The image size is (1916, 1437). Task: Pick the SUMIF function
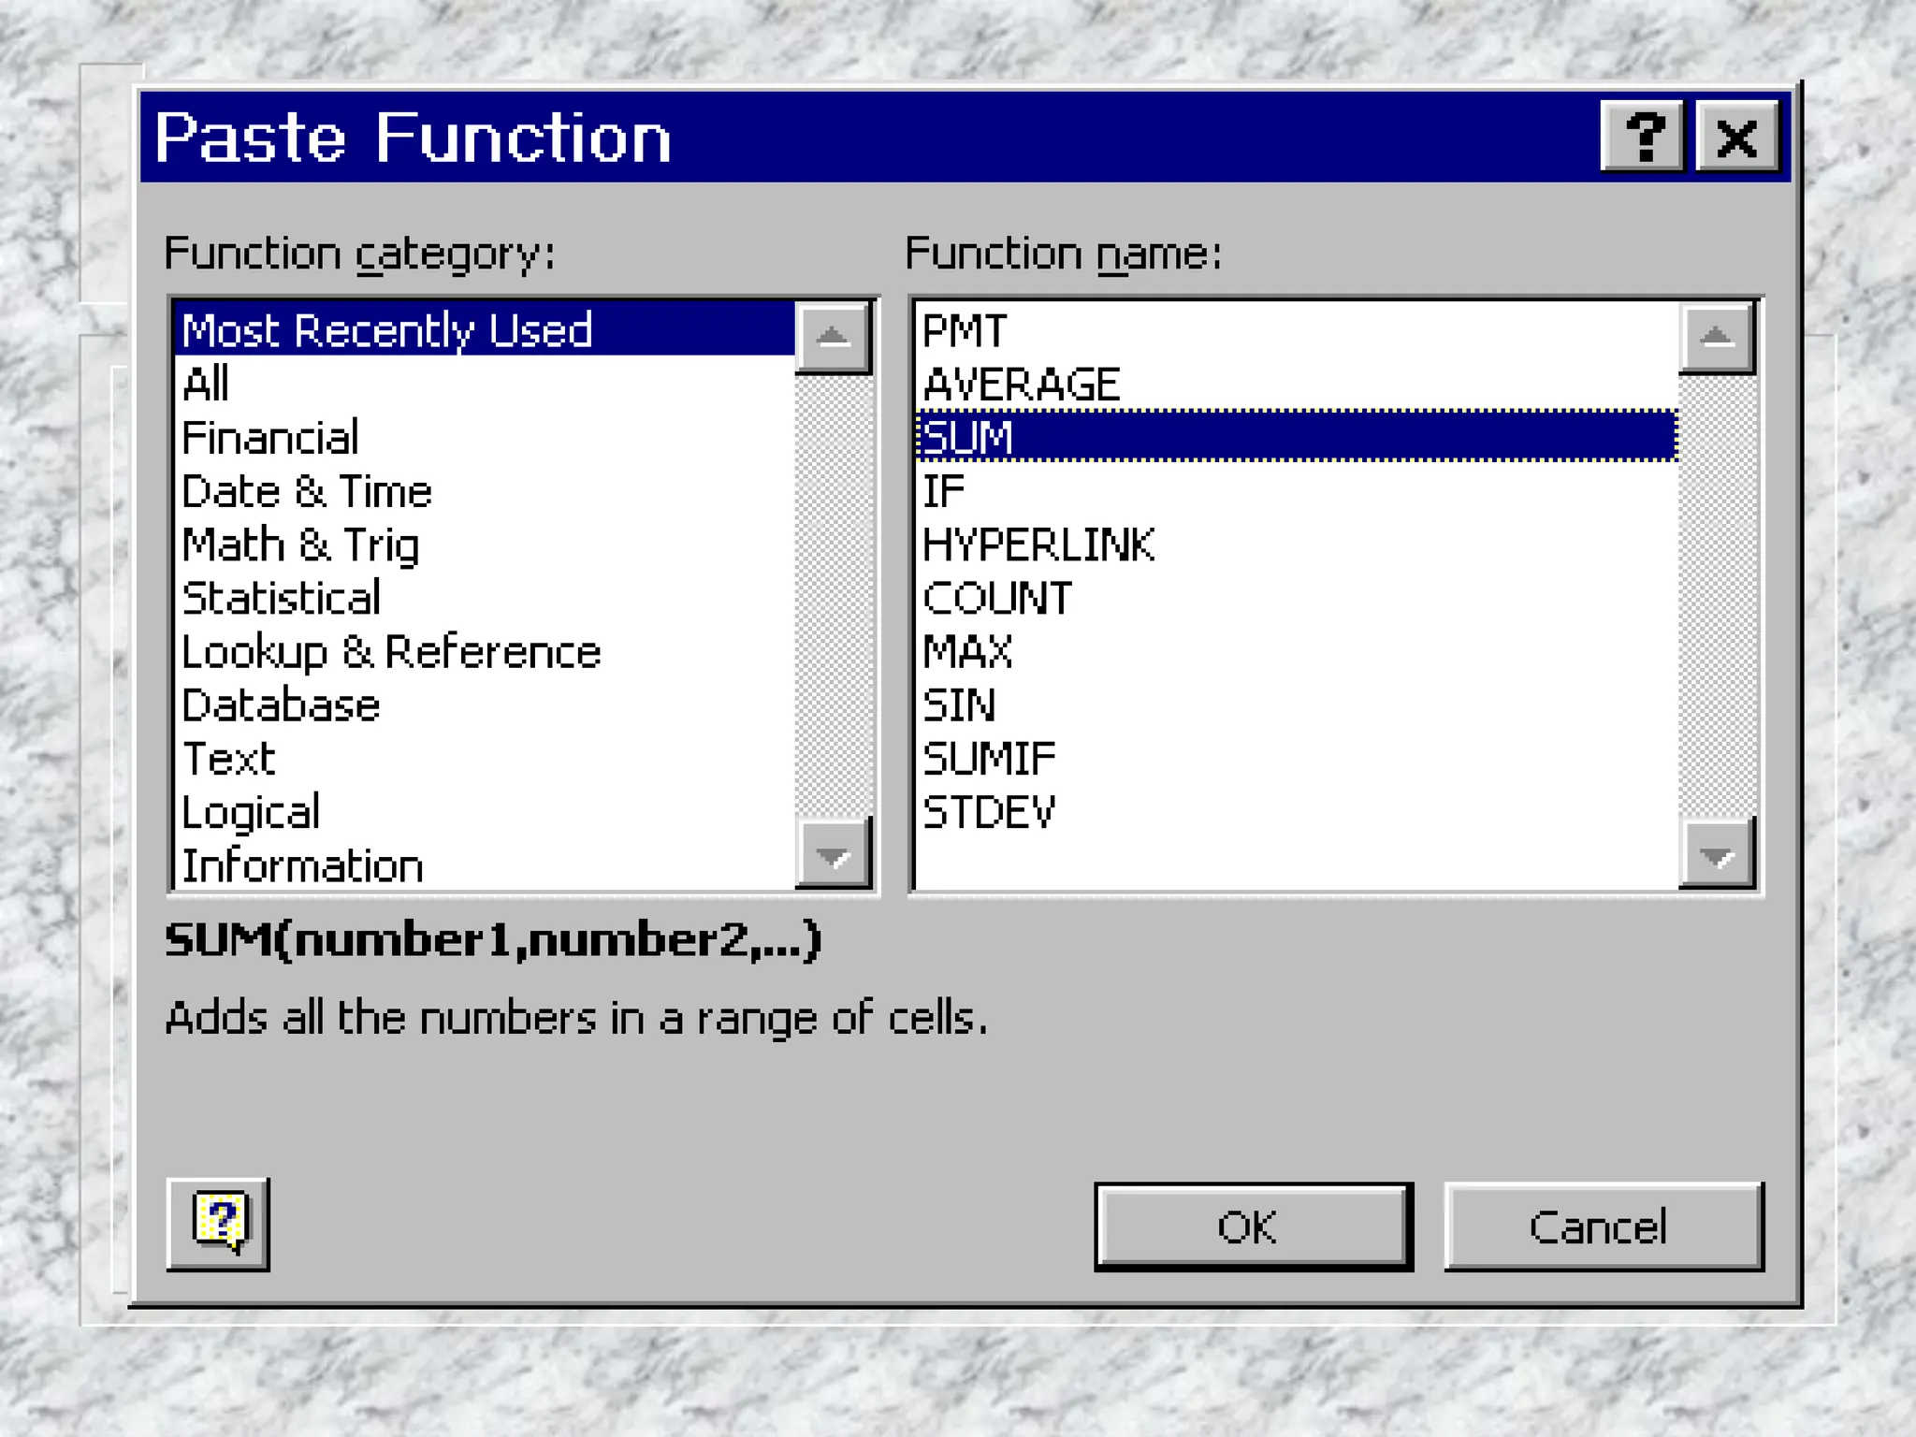click(989, 759)
